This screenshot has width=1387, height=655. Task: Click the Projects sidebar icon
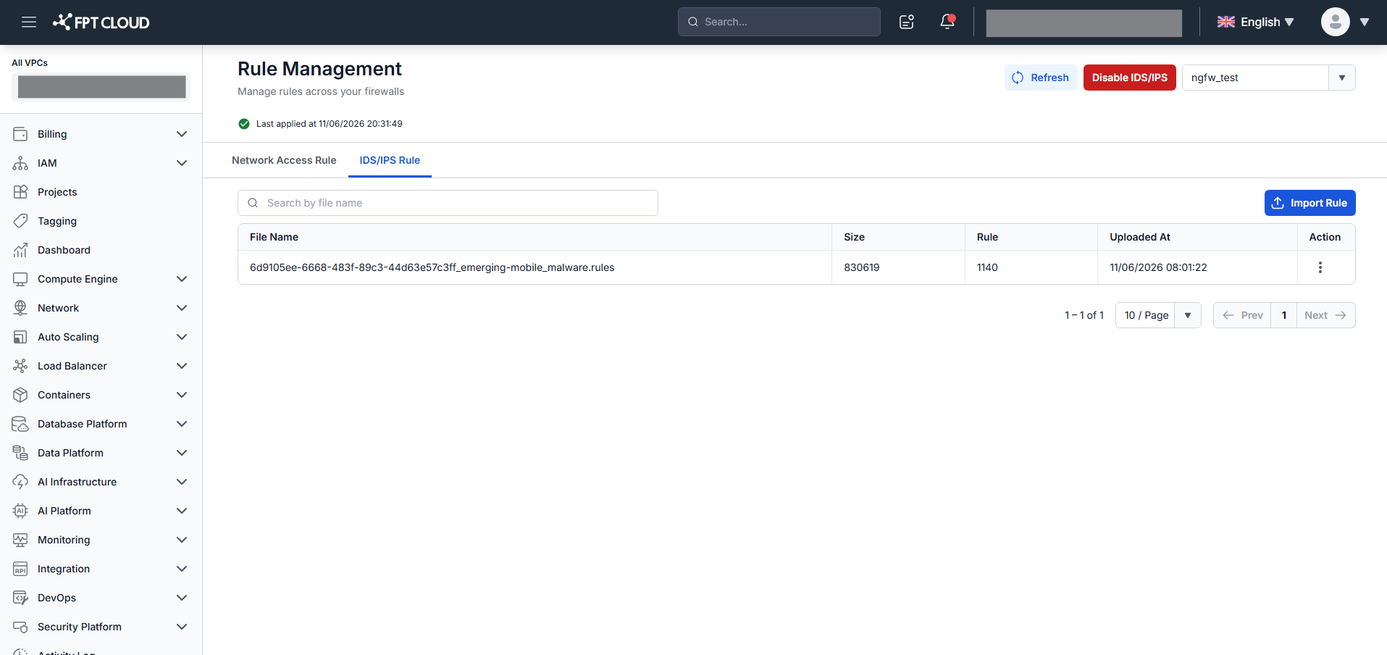point(20,192)
